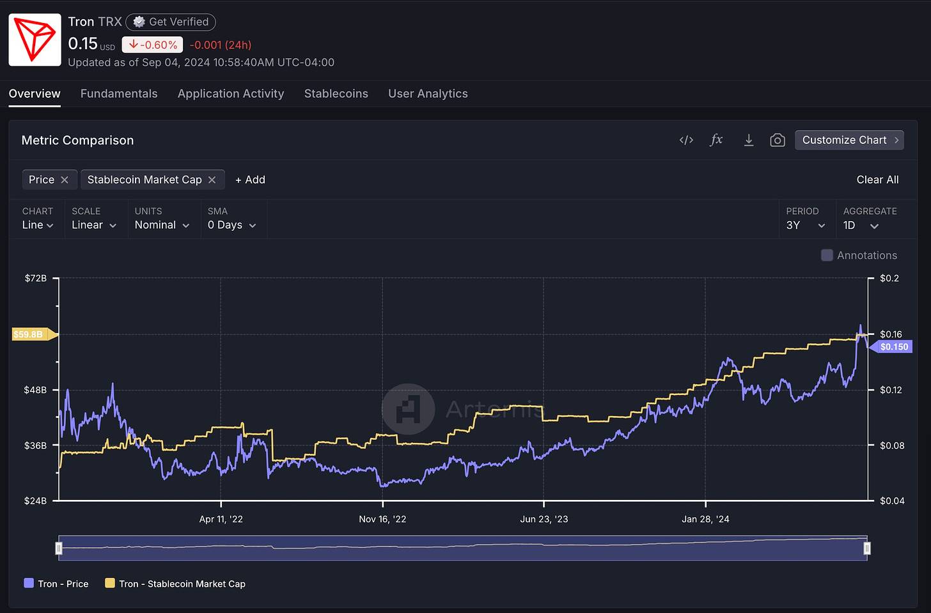Click the embed code icon
The width and height of the screenshot is (931, 613).
coord(686,140)
